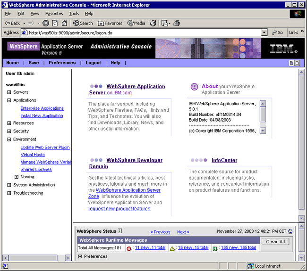Expand the Naming tree node
Viewport: 307px width, 271px height.
pyautogui.click(x=17, y=177)
